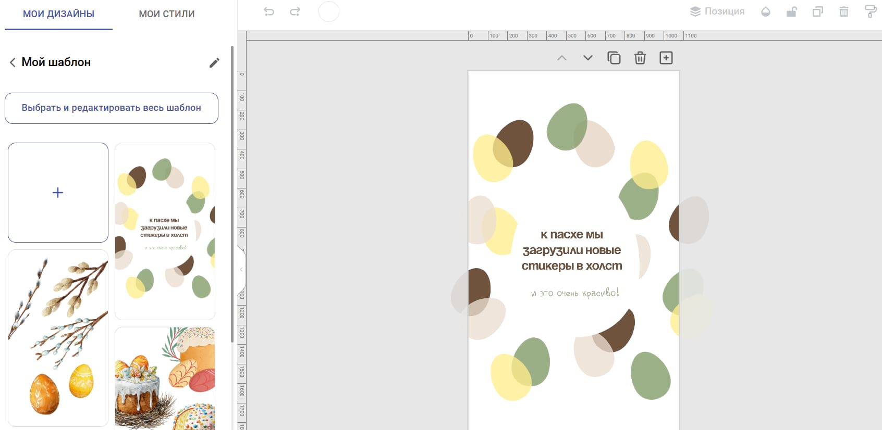882x430 pixels.
Task: Move page up with chevron arrow
Action: 562,58
